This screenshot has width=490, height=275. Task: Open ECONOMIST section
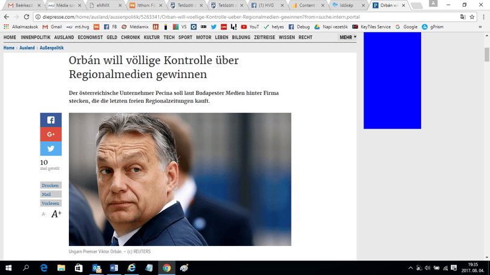point(90,37)
